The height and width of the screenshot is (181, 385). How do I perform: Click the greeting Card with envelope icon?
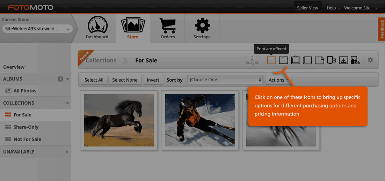point(332,60)
